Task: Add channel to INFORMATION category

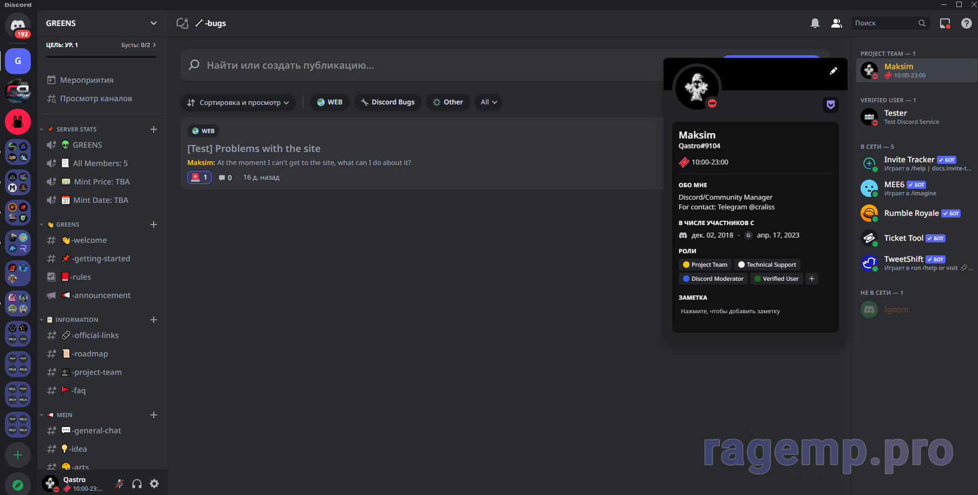Action: [154, 320]
